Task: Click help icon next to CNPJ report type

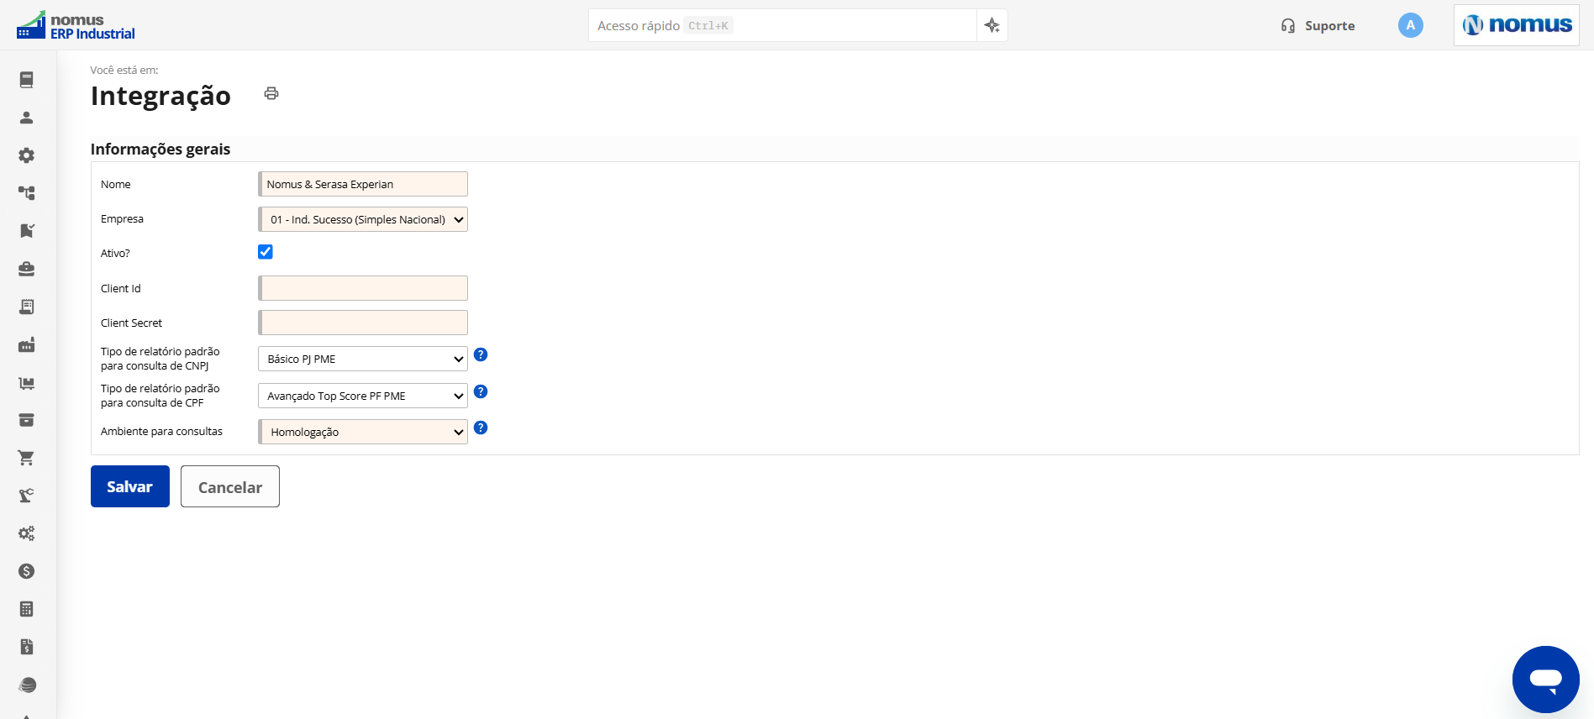Action: pos(481,354)
